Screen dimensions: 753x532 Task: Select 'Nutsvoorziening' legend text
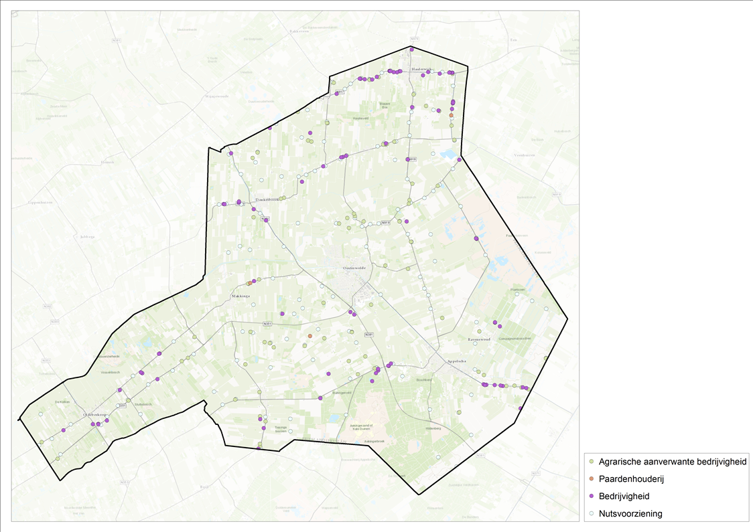[x=630, y=513]
